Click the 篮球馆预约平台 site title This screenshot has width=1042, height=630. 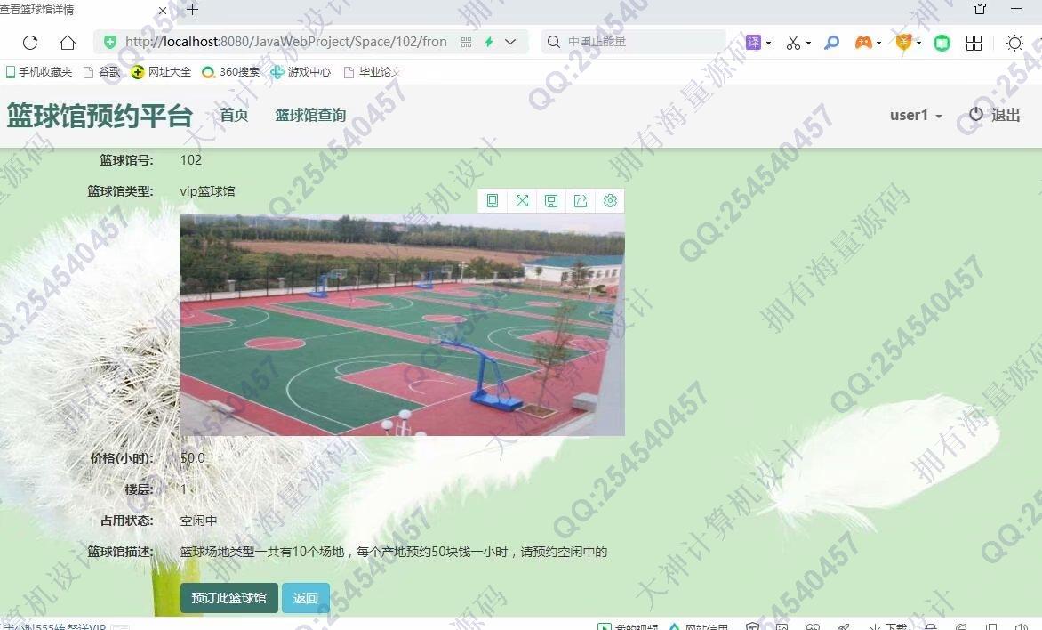100,116
